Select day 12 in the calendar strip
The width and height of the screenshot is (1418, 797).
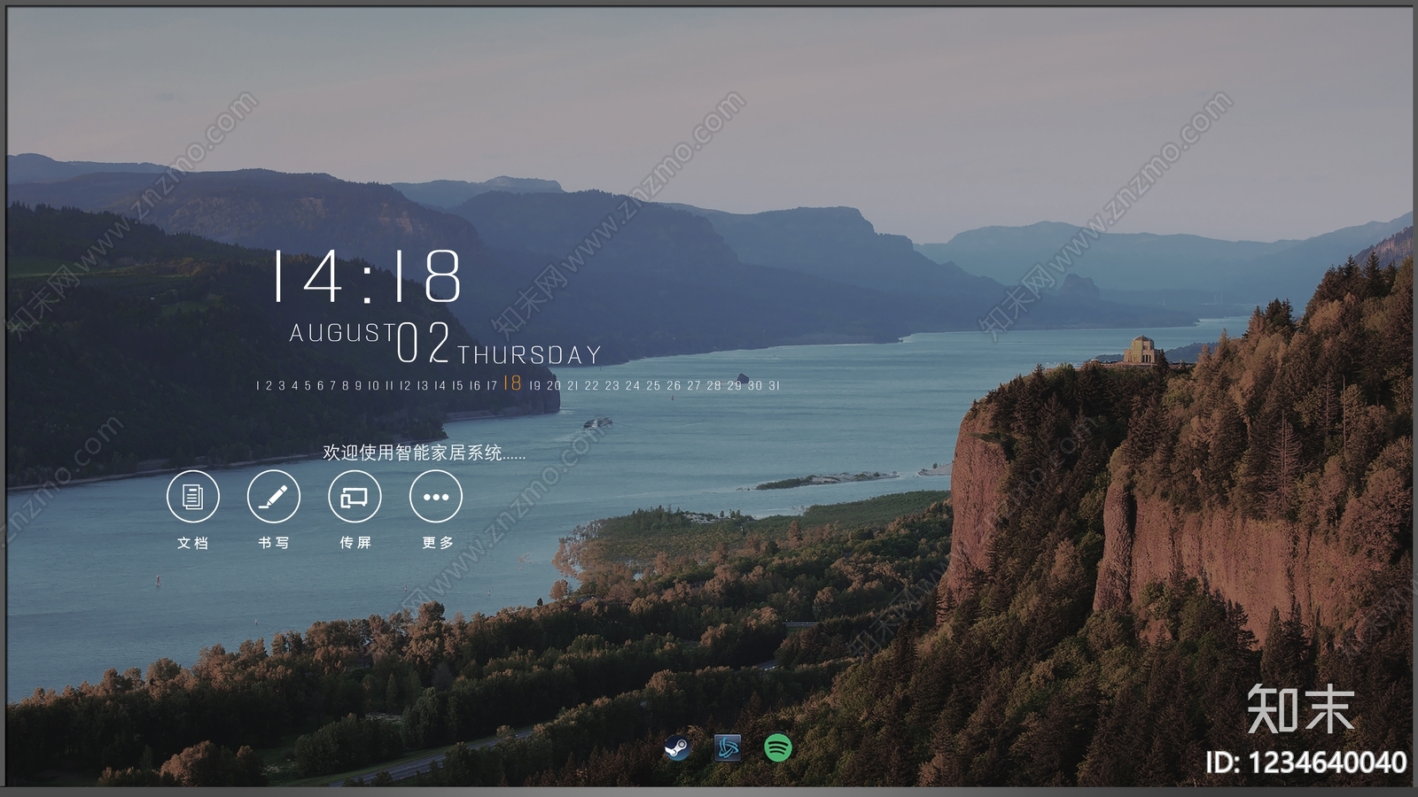[x=405, y=385]
